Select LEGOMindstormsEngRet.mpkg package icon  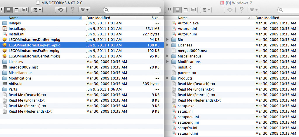coord(5,45)
